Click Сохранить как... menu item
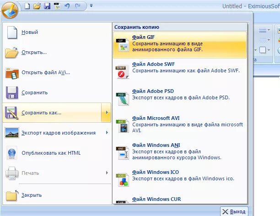 coord(52,113)
